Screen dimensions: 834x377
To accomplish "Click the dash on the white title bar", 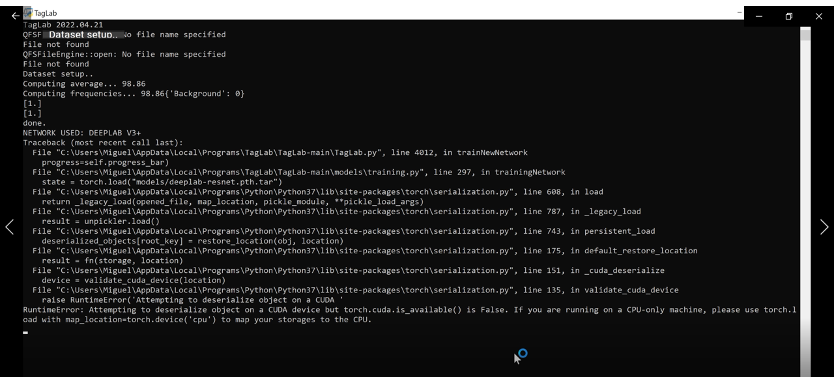I will point(740,12).
